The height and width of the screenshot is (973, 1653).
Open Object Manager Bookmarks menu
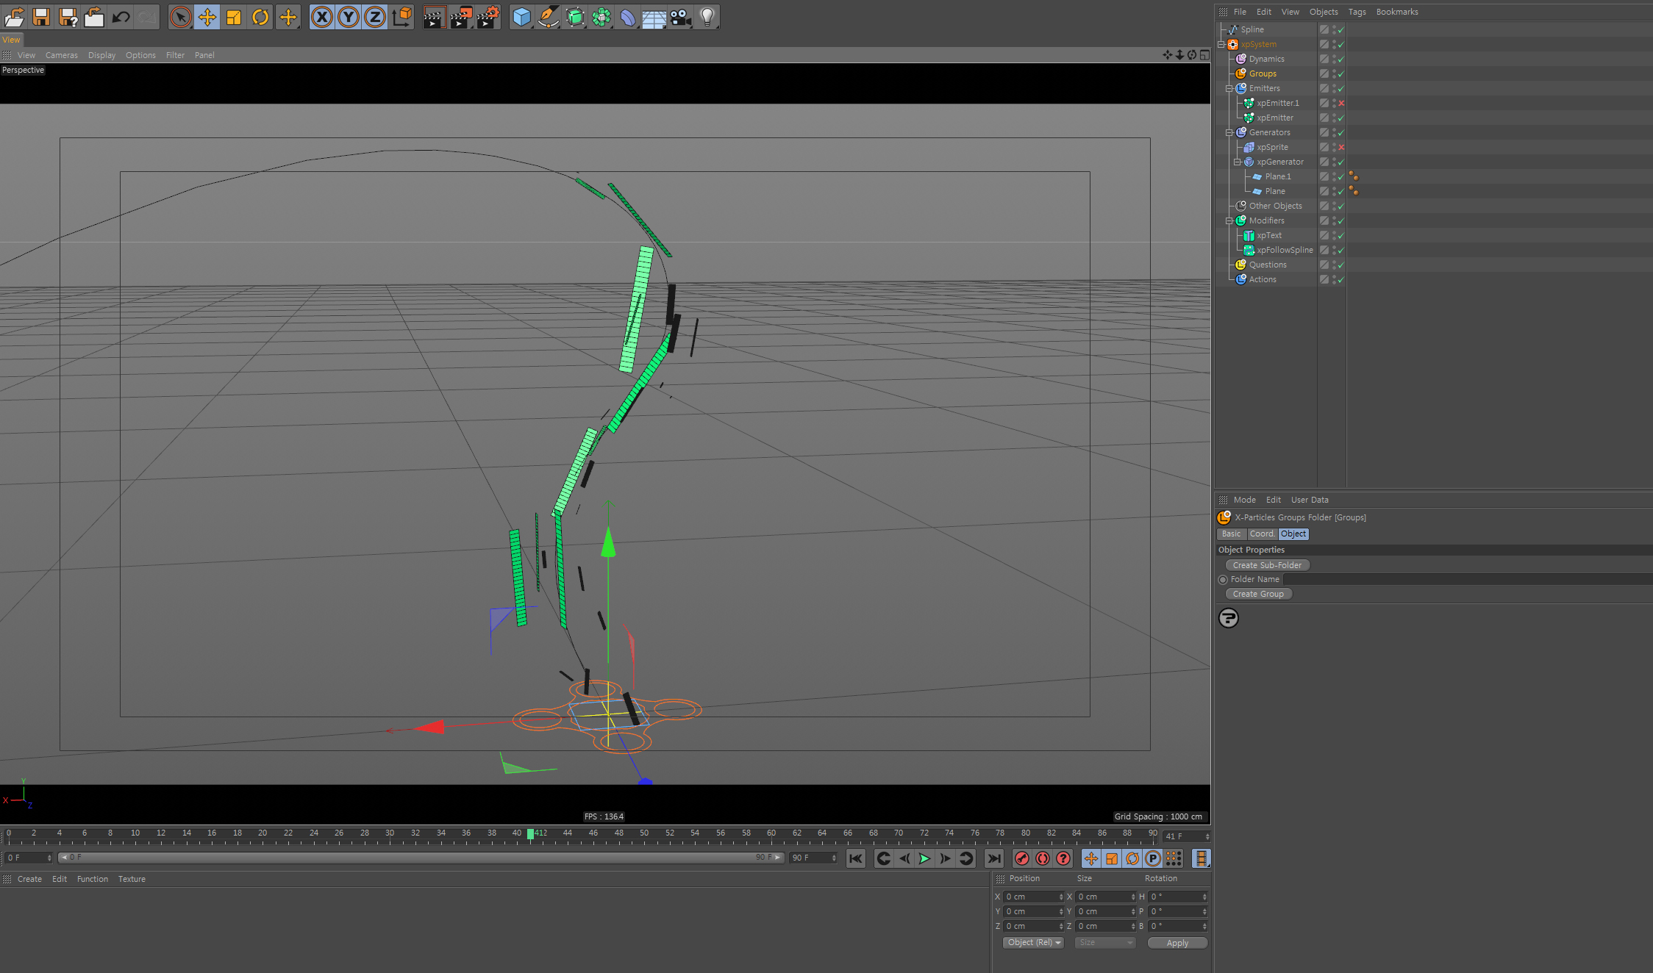click(x=1397, y=12)
